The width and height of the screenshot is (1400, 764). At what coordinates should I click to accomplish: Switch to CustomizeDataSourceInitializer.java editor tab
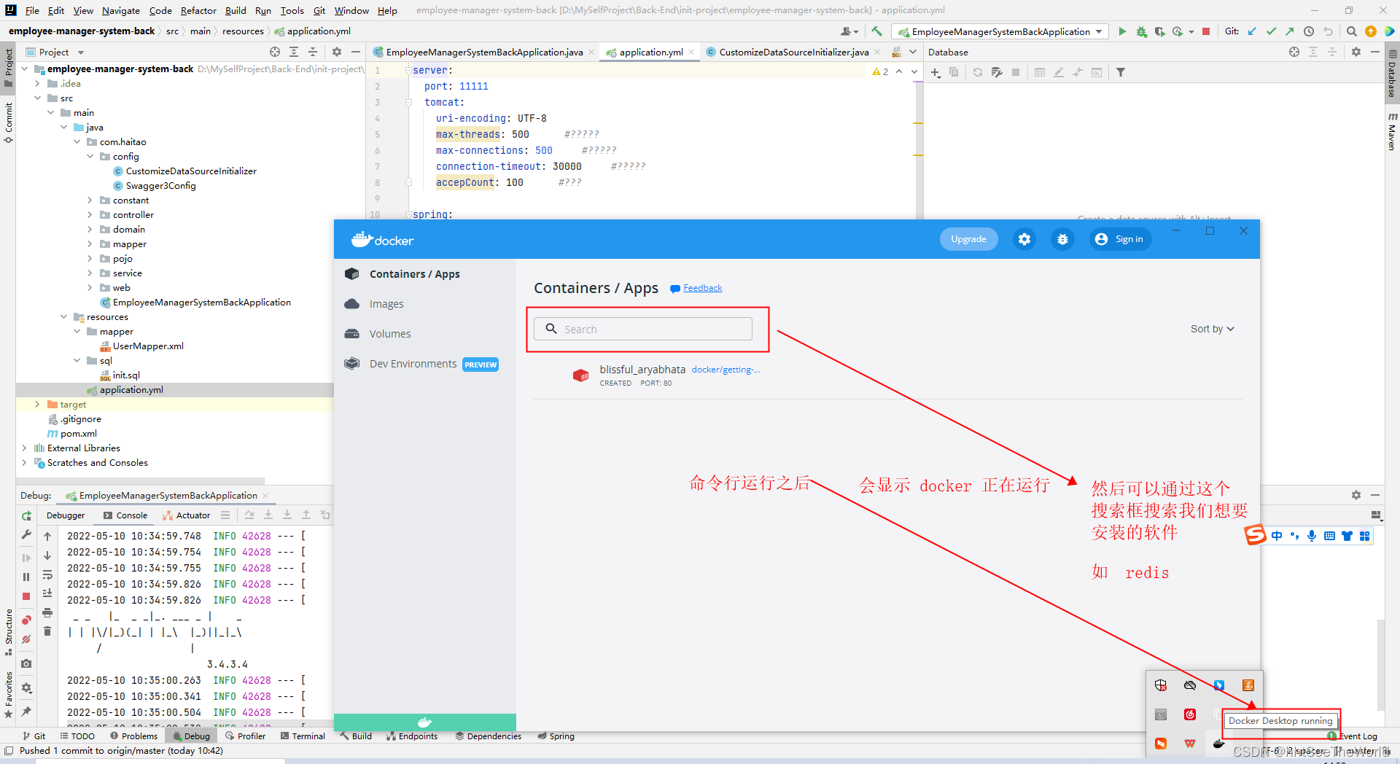point(793,52)
